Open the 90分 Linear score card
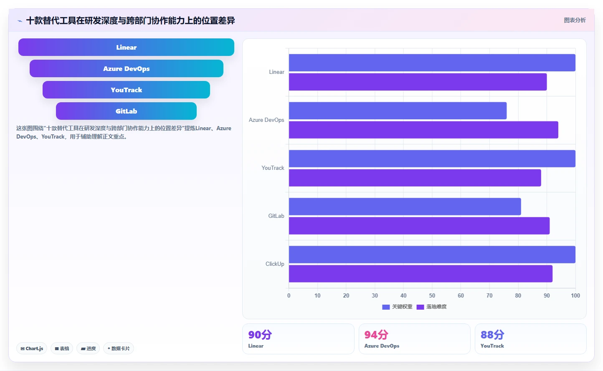The height and width of the screenshot is (371, 603). [298, 339]
